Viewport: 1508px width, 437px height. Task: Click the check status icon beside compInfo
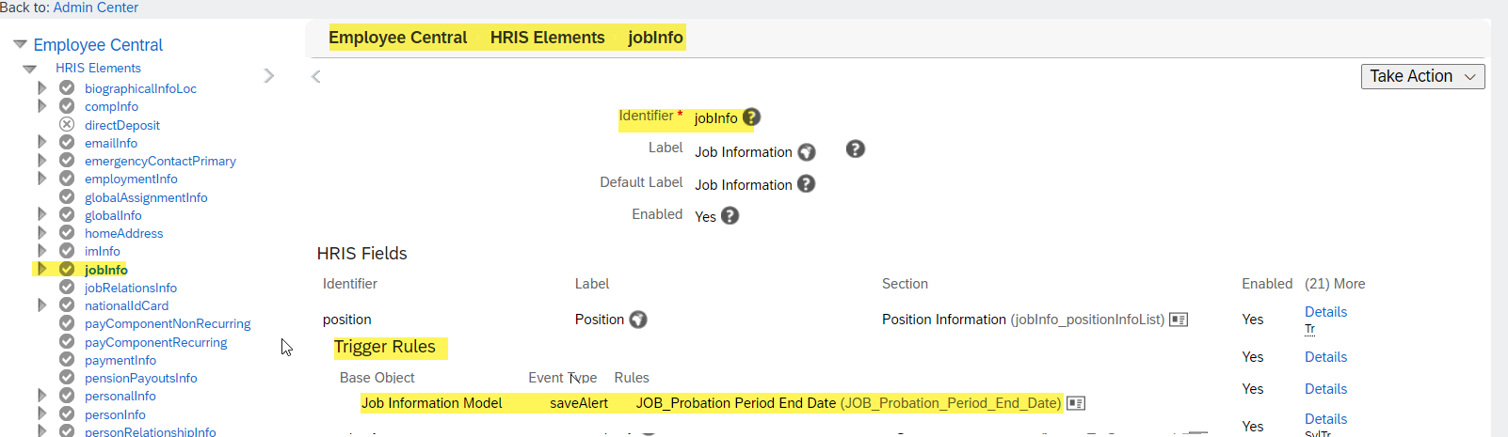[x=67, y=106]
